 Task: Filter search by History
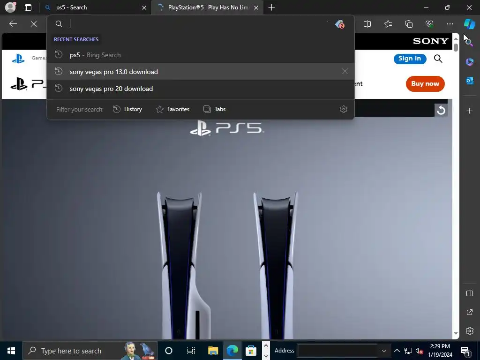coord(127,109)
